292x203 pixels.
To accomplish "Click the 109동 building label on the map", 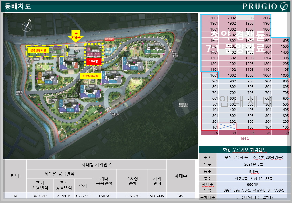I will (x=157, y=44).
